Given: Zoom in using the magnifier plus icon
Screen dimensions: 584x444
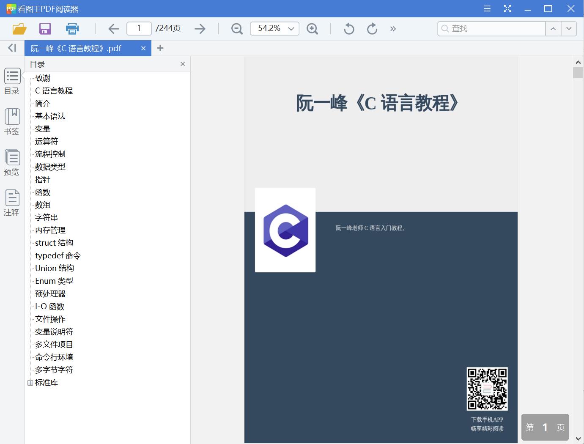Looking at the screenshot, I should [x=313, y=28].
